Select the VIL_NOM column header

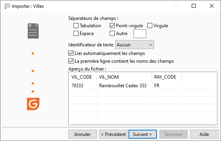pos(124,77)
